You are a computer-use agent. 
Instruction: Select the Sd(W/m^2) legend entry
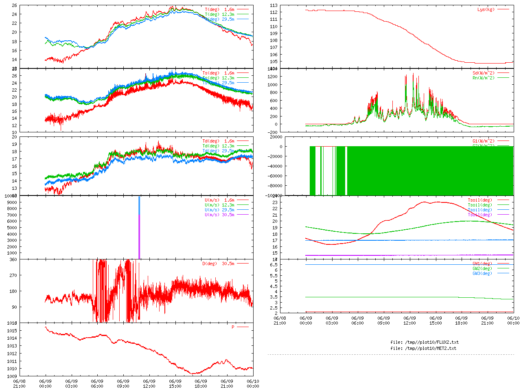pyautogui.click(x=484, y=73)
